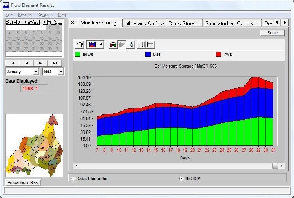Click the watershed map thumbnail
Screen dimensions: 294x198
pyautogui.click(x=34, y=145)
